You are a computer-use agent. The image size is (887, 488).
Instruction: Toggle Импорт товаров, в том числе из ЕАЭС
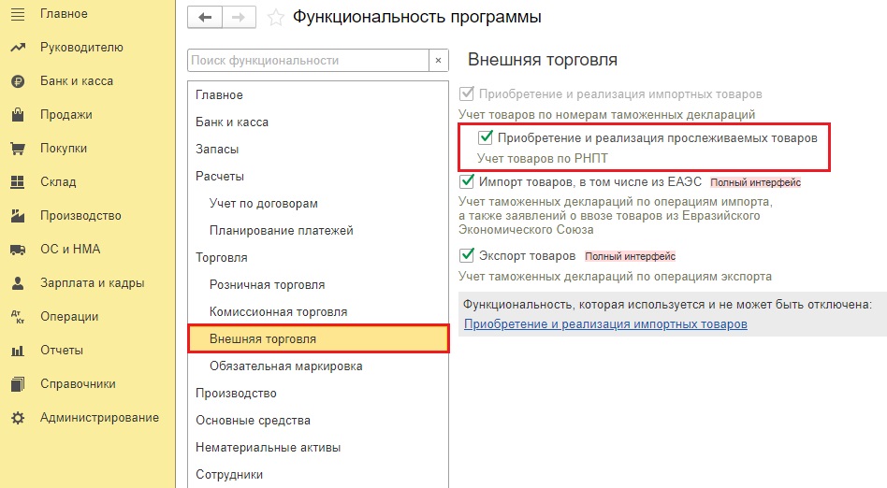466,181
